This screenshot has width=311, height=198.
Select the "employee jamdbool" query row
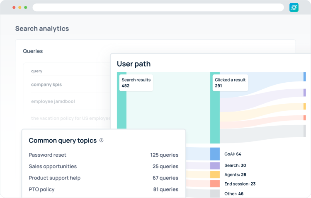click(70, 101)
